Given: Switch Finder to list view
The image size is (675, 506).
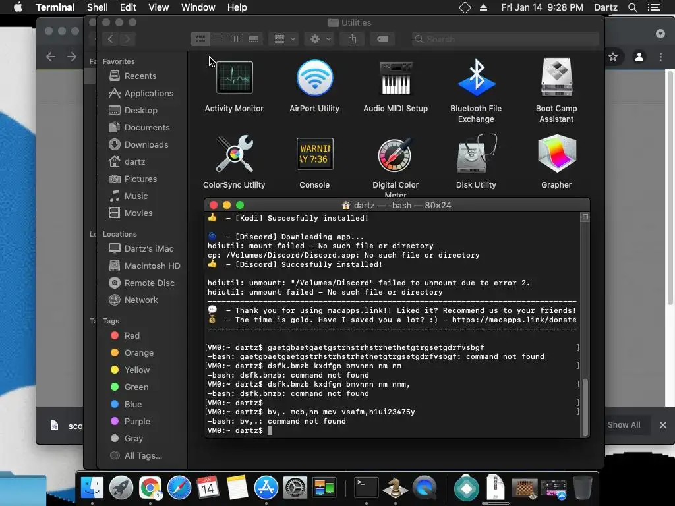Looking at the screenshot, I should pos(218,39).
